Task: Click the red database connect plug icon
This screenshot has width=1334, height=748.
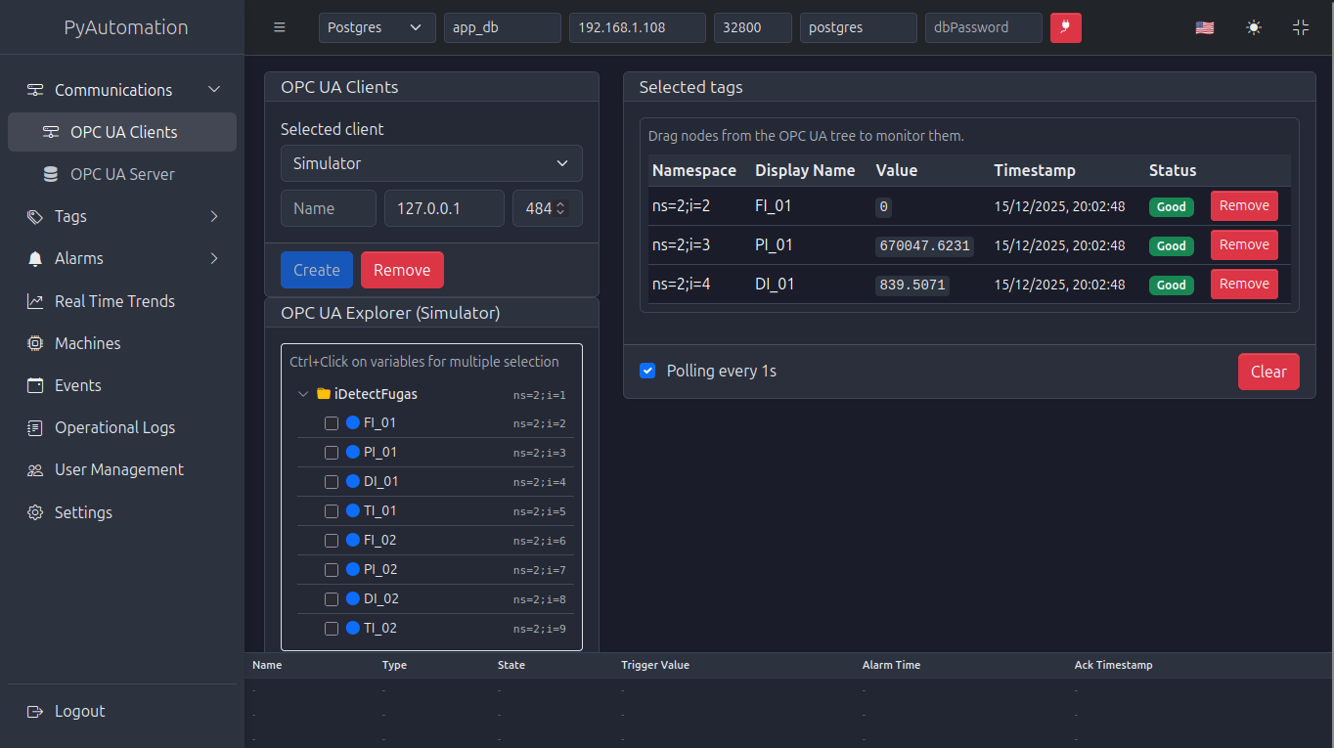Action: [1066, 27]
